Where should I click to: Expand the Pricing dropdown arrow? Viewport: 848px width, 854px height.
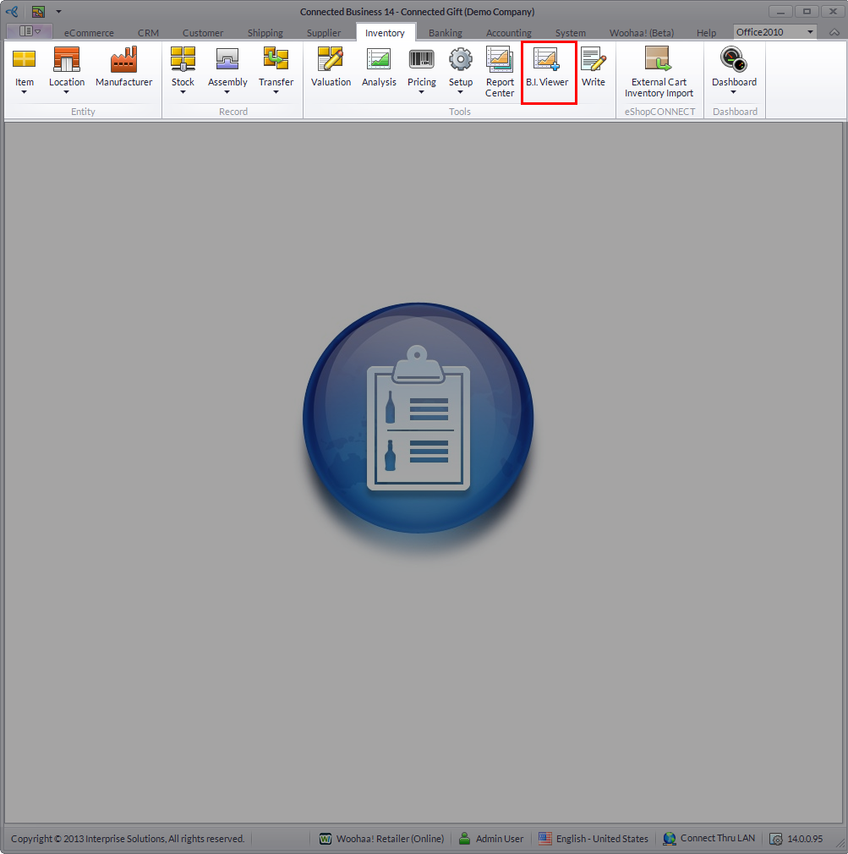pyautogui.click(x=422, y=92)
